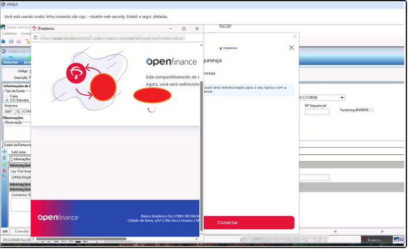
Task: Click the red X cancel icon in sidebar
Action: [x=4, y=171]
